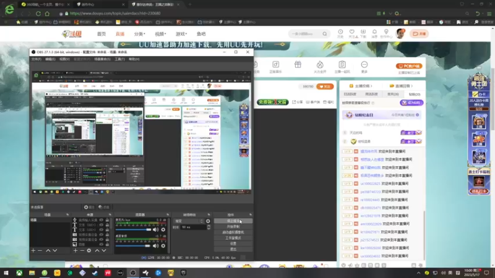Mute the 麦克风/Aux speaker icon
Image resolution: width=495 pixels, height=278 pixels.
click(156, 229)
